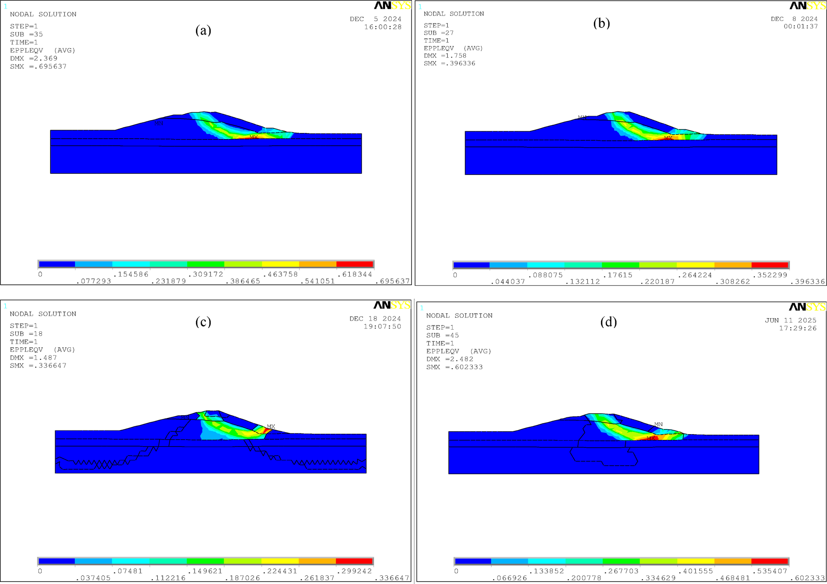Select the MX marker on the dam slope
The width and height of the screenshot is (827, 584).
point(254,137)
